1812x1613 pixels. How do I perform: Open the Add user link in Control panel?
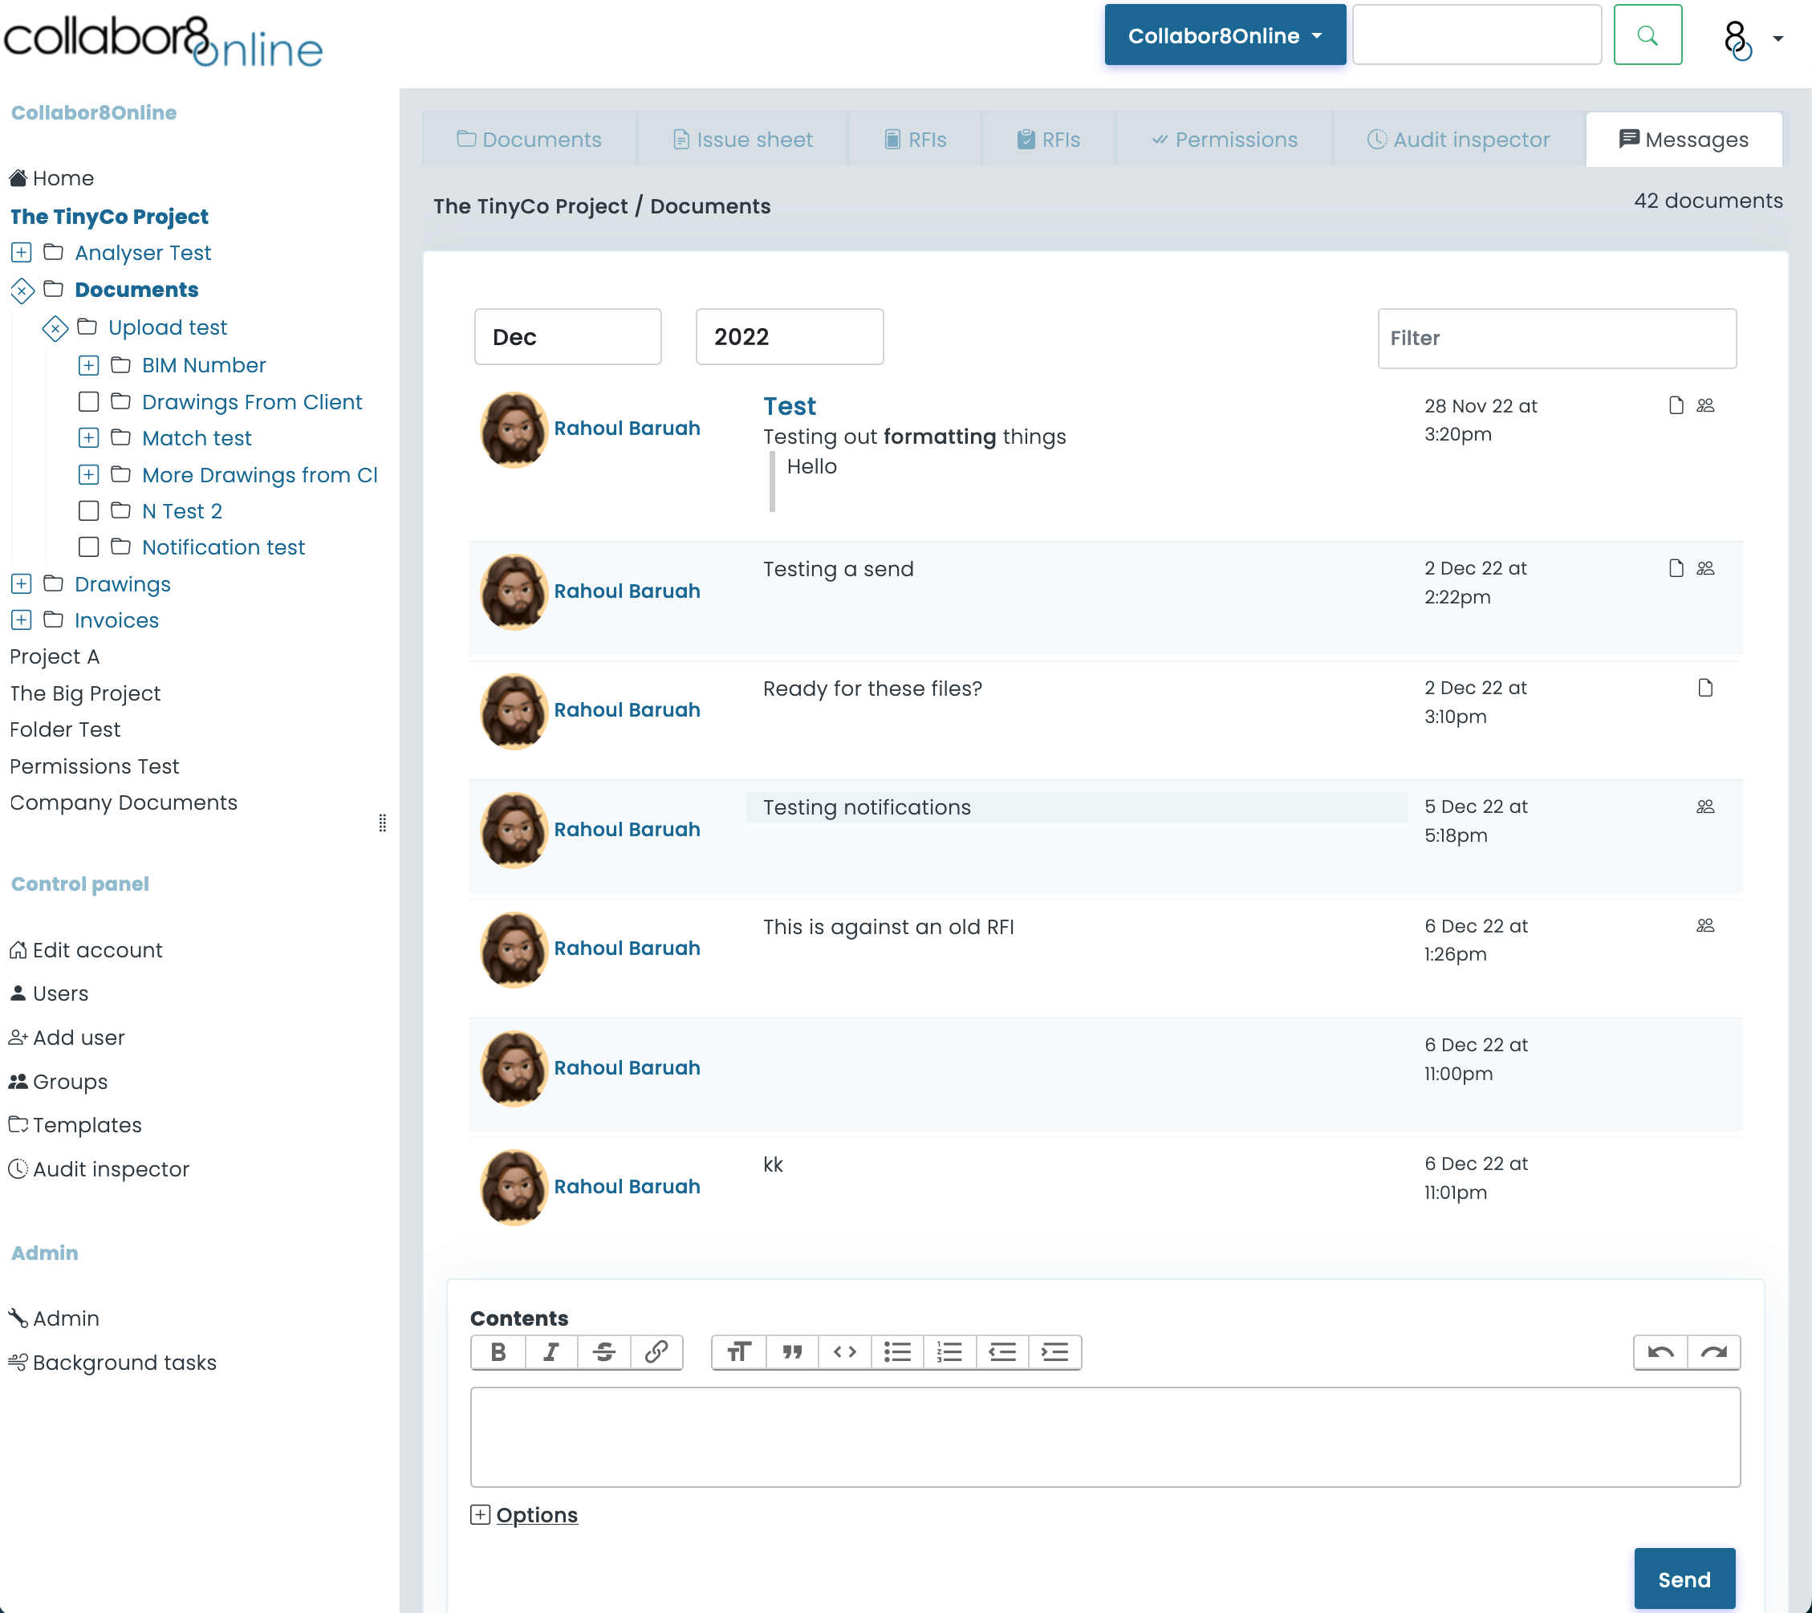click(x=78, y=1037)
